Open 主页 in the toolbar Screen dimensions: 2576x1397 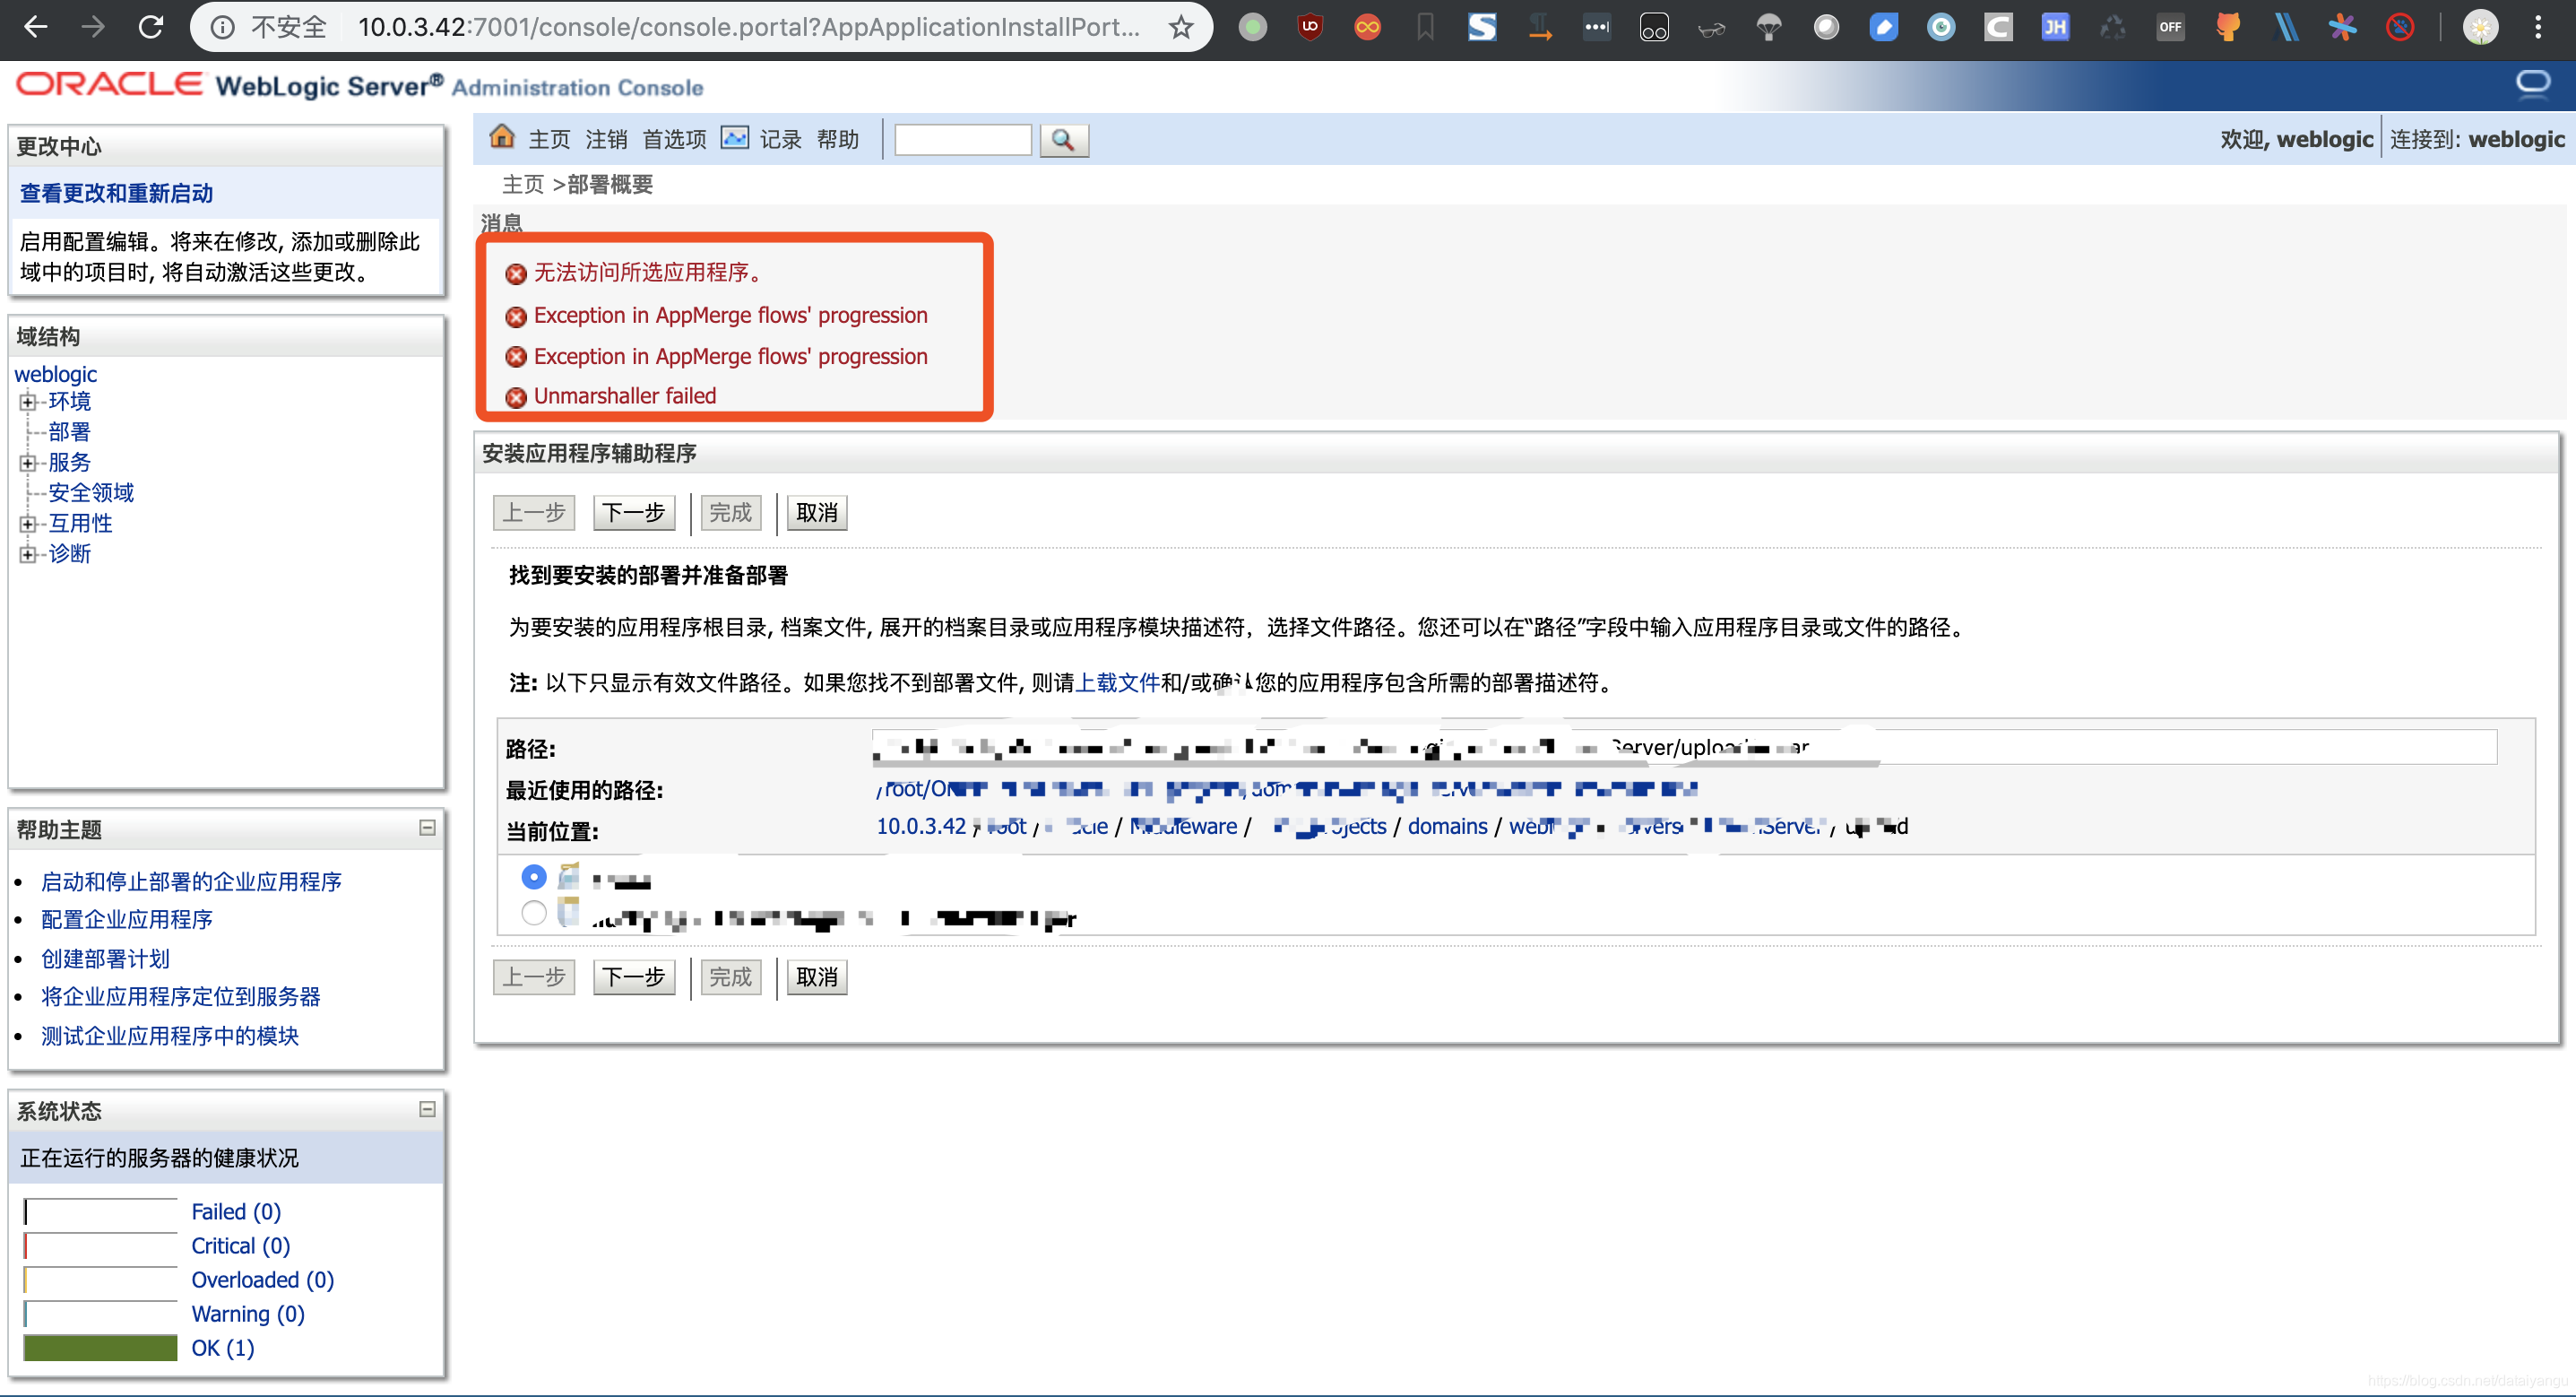pyautogui.click(x=549, y=139)
